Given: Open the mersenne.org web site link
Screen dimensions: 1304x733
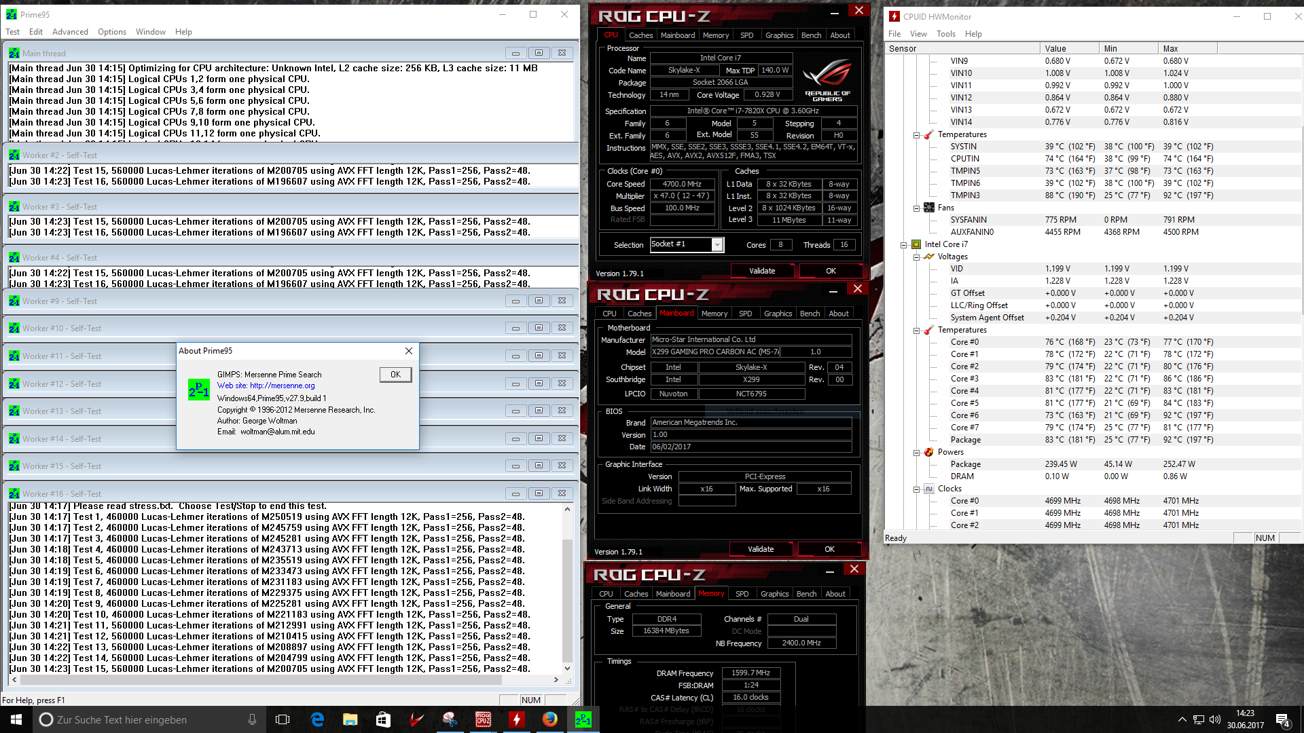Looking at the screenshot, I should [x=282, y=386].
